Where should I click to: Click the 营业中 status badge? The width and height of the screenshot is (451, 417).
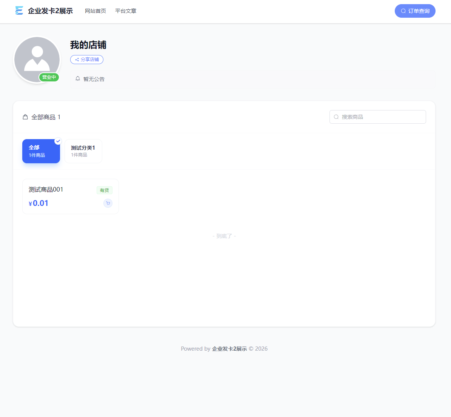click(49, 77)
